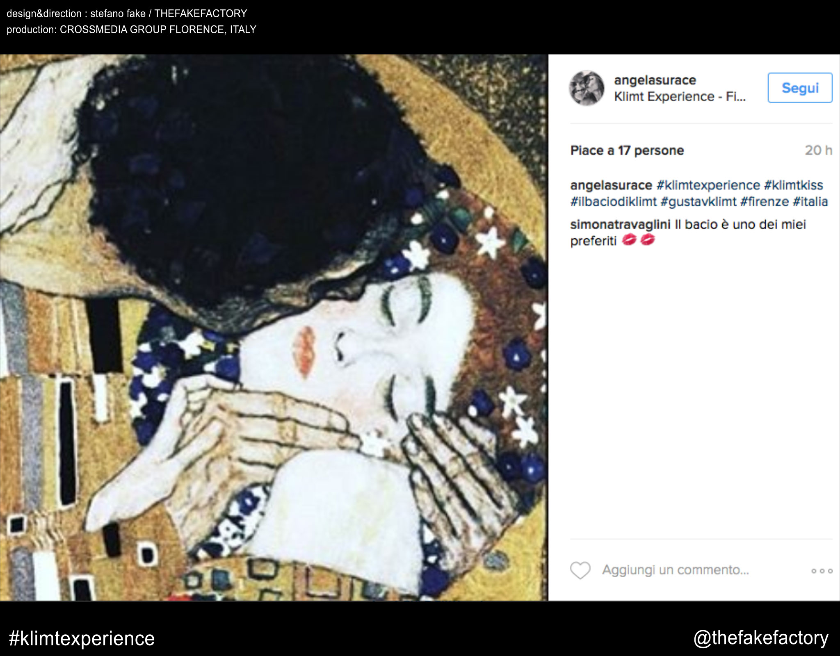Open the Klimt Experience location link
The width and height of the screenshot is (840, 656).
pos(680,97)
